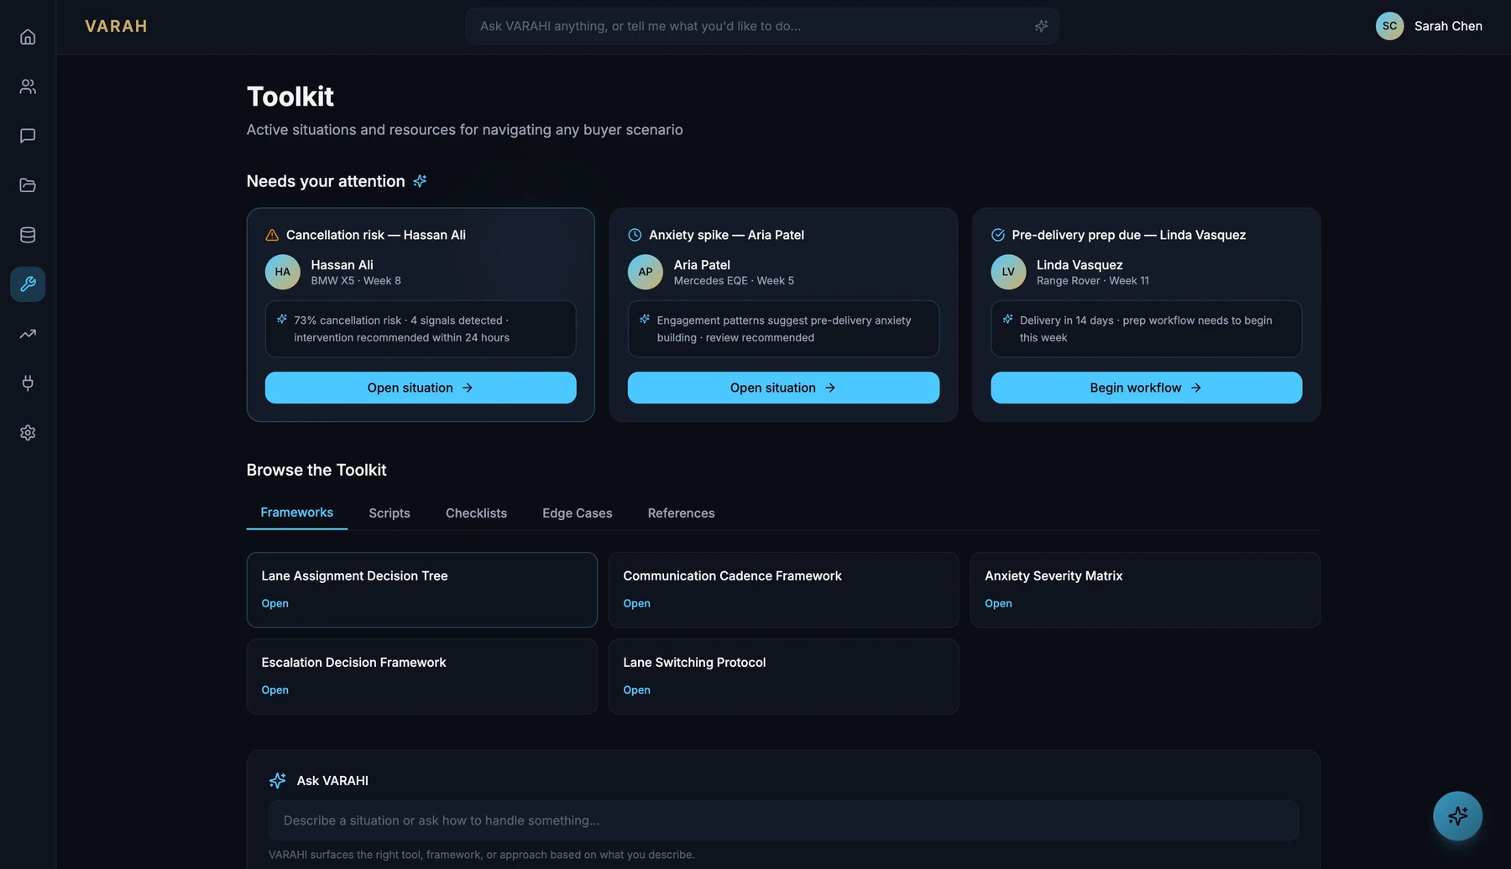Click the warning triangle icon on Cancellation risk card
This screenshot has width=1511, height=869.
(272, 235)
